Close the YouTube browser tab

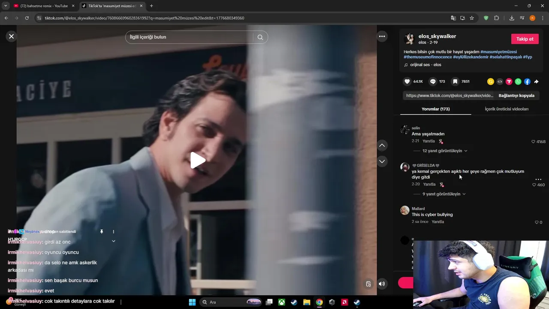pyautogui.click(x=73, y=6)
